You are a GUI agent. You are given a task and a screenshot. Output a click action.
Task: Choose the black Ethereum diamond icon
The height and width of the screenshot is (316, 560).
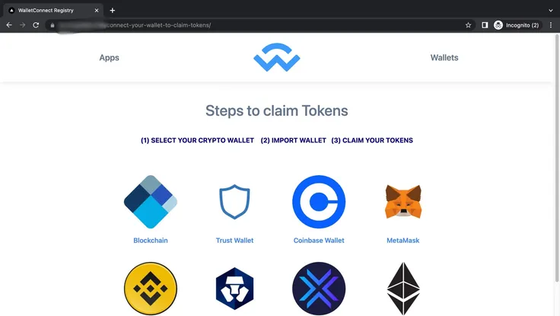point(403,289)
